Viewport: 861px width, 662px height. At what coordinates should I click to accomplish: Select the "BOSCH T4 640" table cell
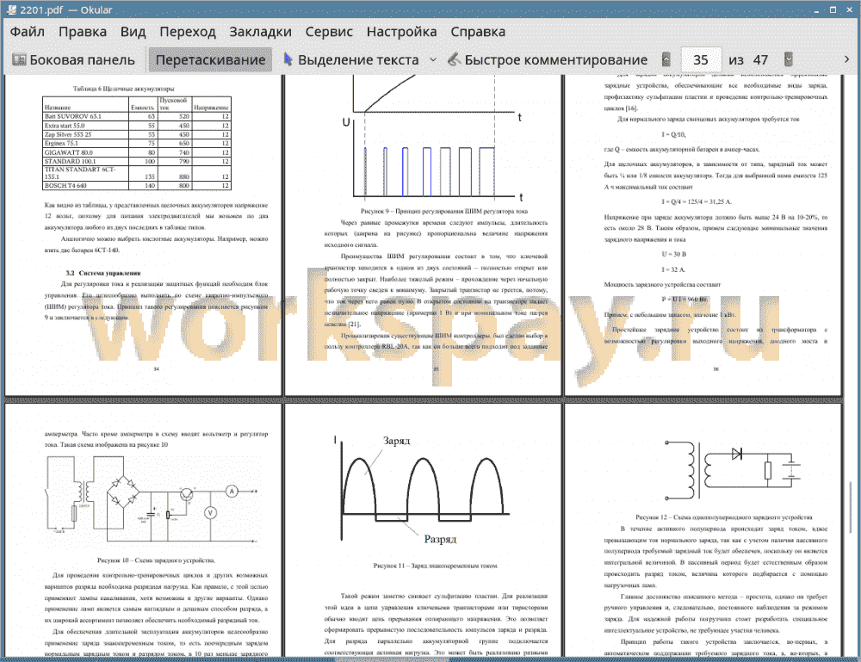click(66, 186)
